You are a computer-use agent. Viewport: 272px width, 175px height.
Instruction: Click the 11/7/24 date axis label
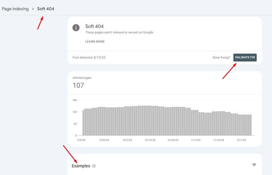[196, 140]
